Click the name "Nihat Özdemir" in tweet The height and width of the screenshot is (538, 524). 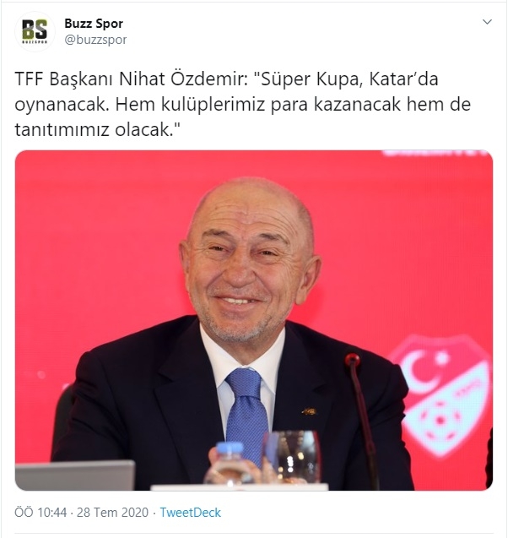tap(181, 79)
